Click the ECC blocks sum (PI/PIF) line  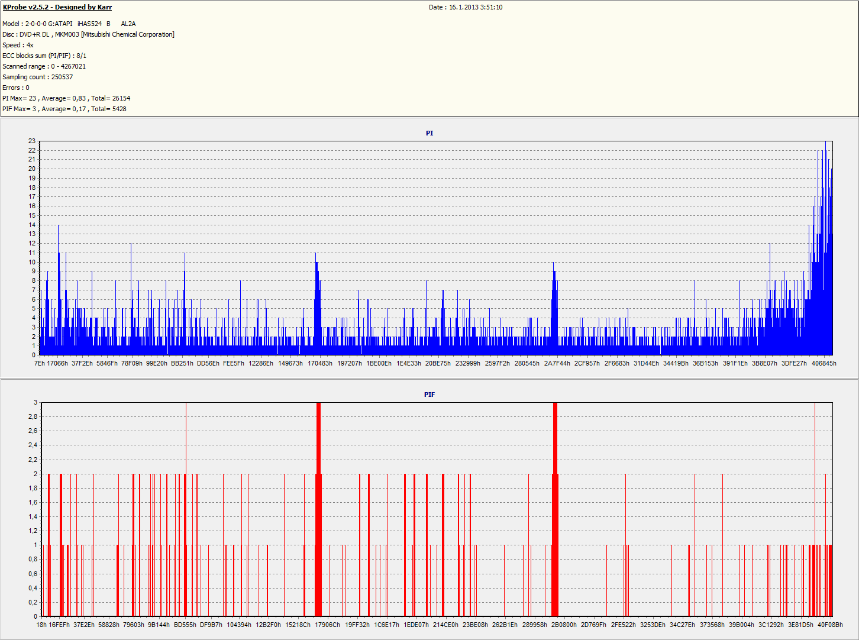pyautogui.click(x=44, y=56)
